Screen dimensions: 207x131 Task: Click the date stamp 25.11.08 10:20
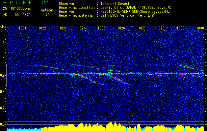[17, 15]
